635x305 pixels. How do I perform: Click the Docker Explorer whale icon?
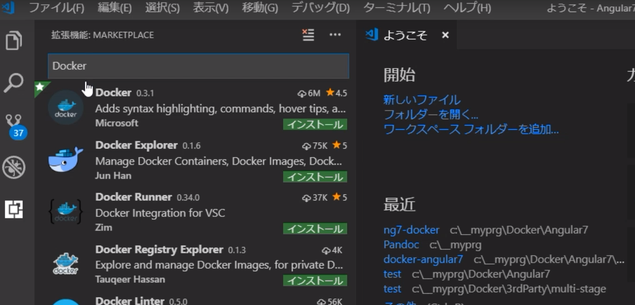pos(66,160)
